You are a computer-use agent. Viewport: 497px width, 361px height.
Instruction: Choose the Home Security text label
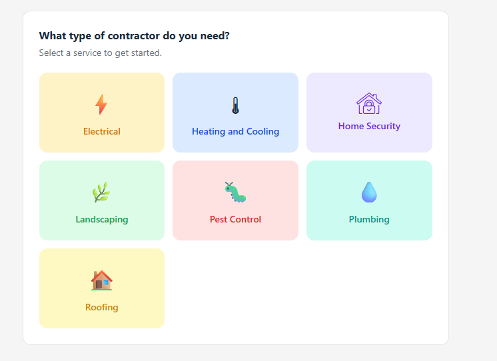(369, 126)
